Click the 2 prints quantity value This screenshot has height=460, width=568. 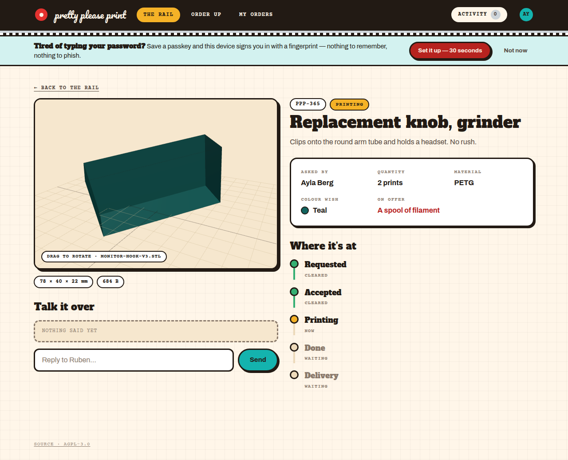click(x=390, y=183)
